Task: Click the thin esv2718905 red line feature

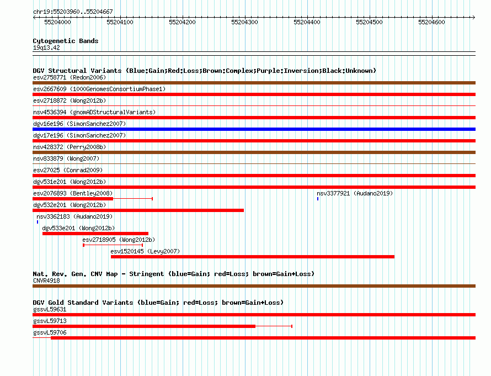Action: coord(113,245)
